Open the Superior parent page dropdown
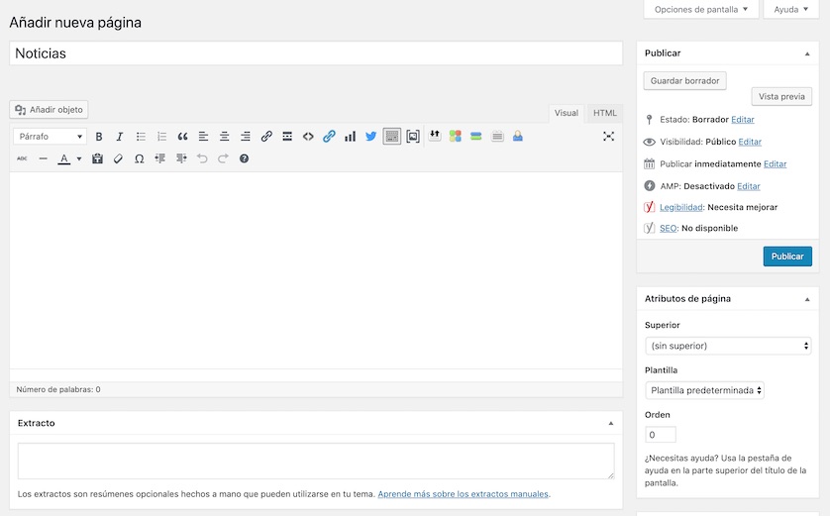The width and height of the screenshot is (830, 516). click(x=728, y=346)
